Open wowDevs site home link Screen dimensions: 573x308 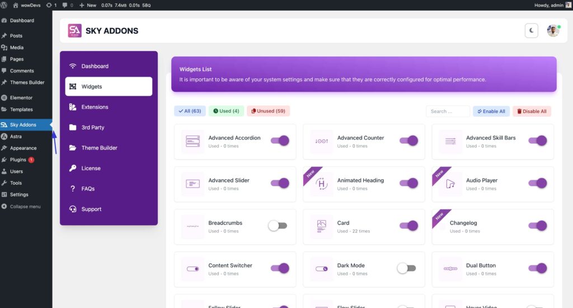tap(27, 5)
